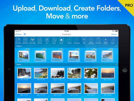Click the Valley folder name label
The width and height of the screenshot is (134, 101).
20,60
